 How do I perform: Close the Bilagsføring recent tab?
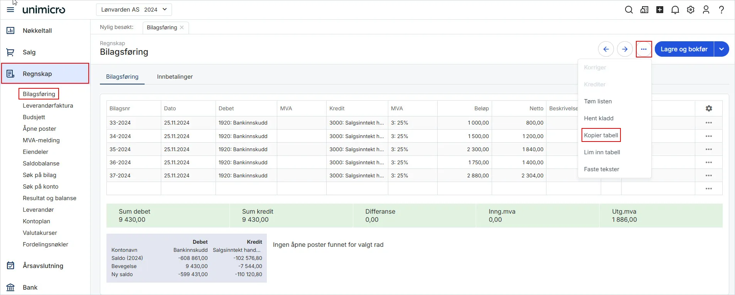point(182,27)
